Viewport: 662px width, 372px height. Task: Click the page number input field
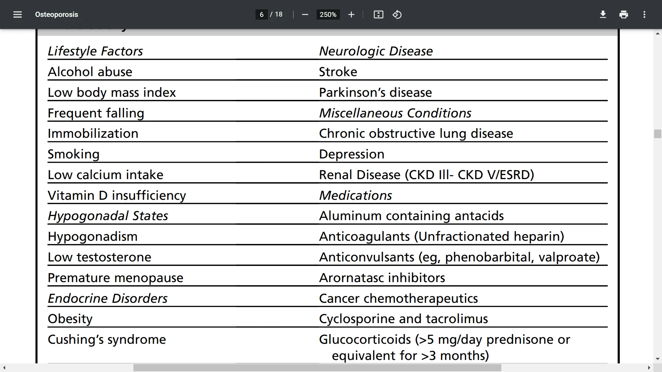pos(262,14)
